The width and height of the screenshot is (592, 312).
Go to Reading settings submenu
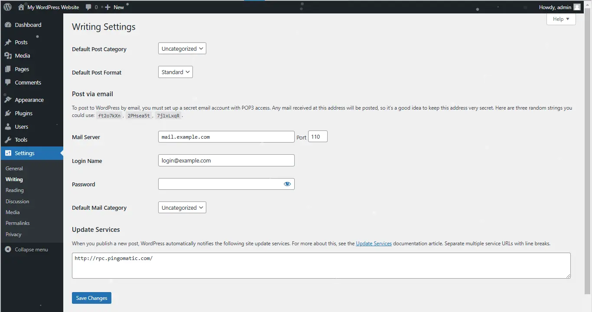coord(15,190)
